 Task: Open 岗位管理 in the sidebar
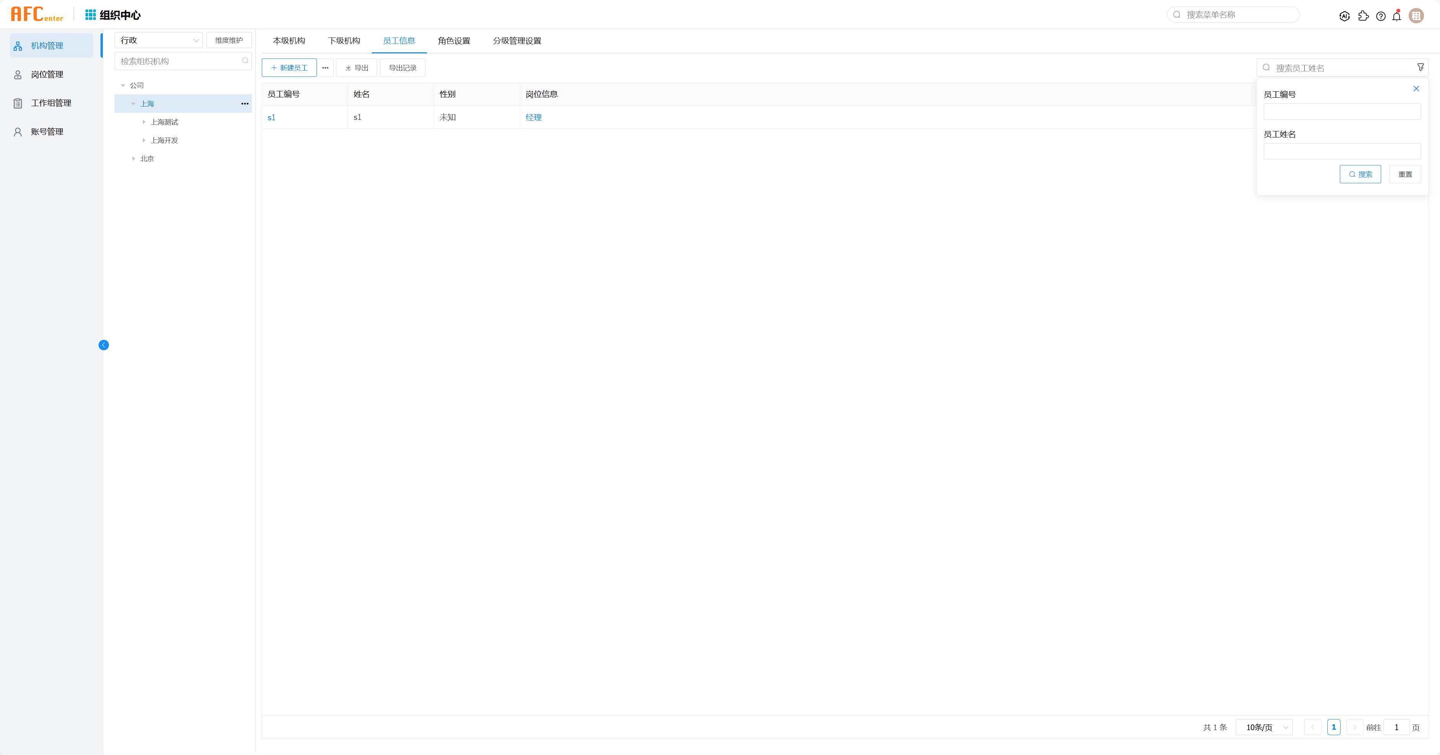pyautogui.click(x=47, y=74)
